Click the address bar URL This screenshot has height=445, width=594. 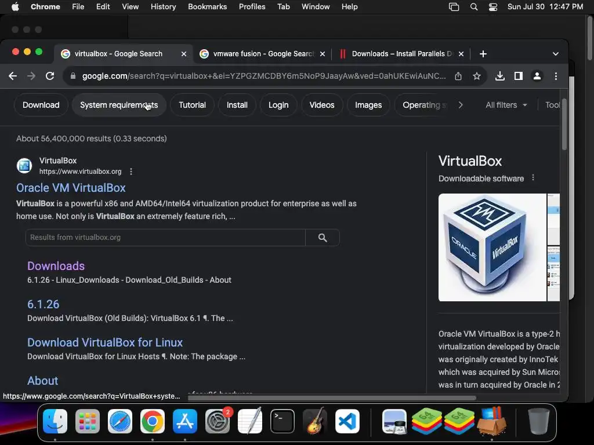264,76
